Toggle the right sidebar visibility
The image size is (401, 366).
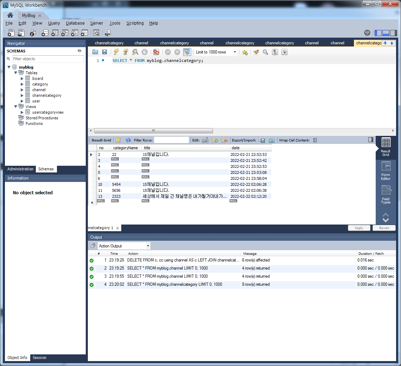point(394,33)
